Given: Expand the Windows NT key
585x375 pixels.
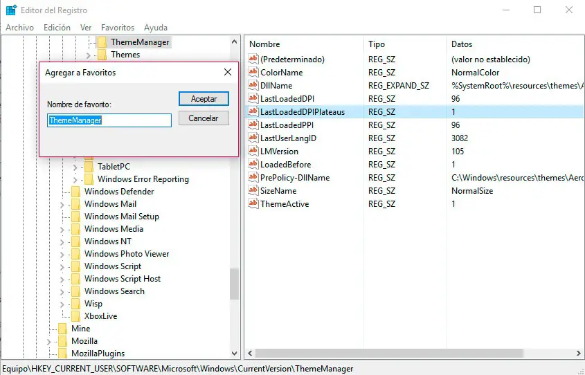Looking at the screenshot, I should point(62,242).
